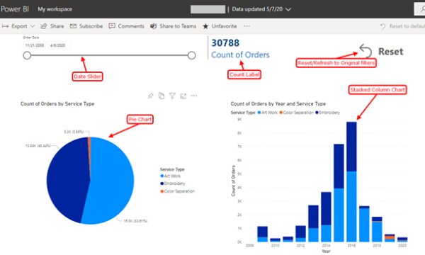This screenshot has width=425, height=255.
Task: Select the Embroidery pie slice
Action: click(x=68, y=178)
